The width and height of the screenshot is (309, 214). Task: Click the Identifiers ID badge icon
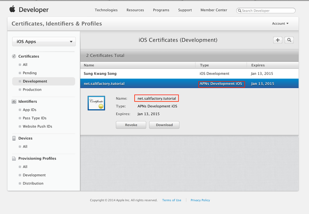[14, 102]
